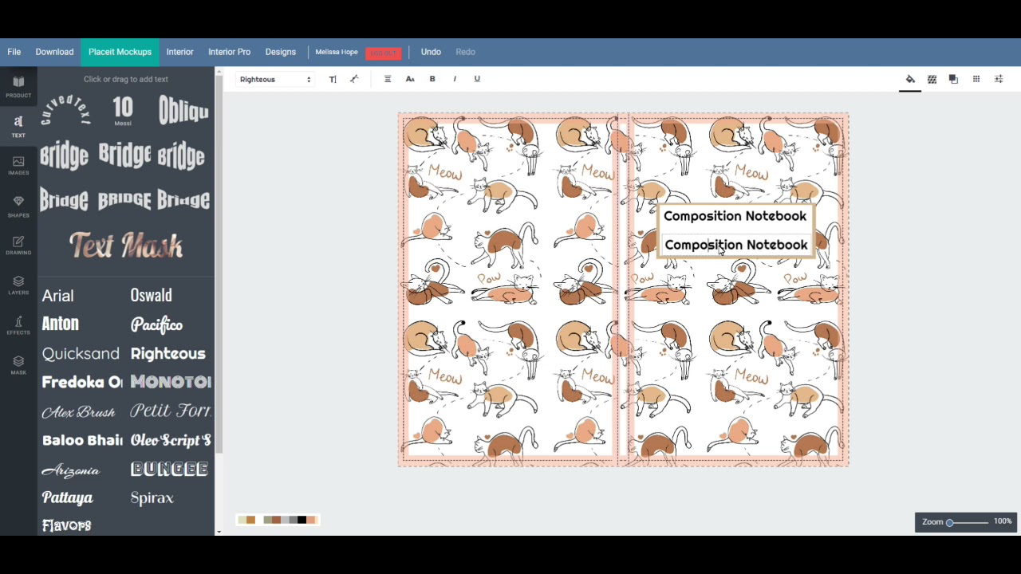Viewport: 1021px width, 574px height.
Task: Select the fill color bucket icon
Action: (x=910, y=79)
